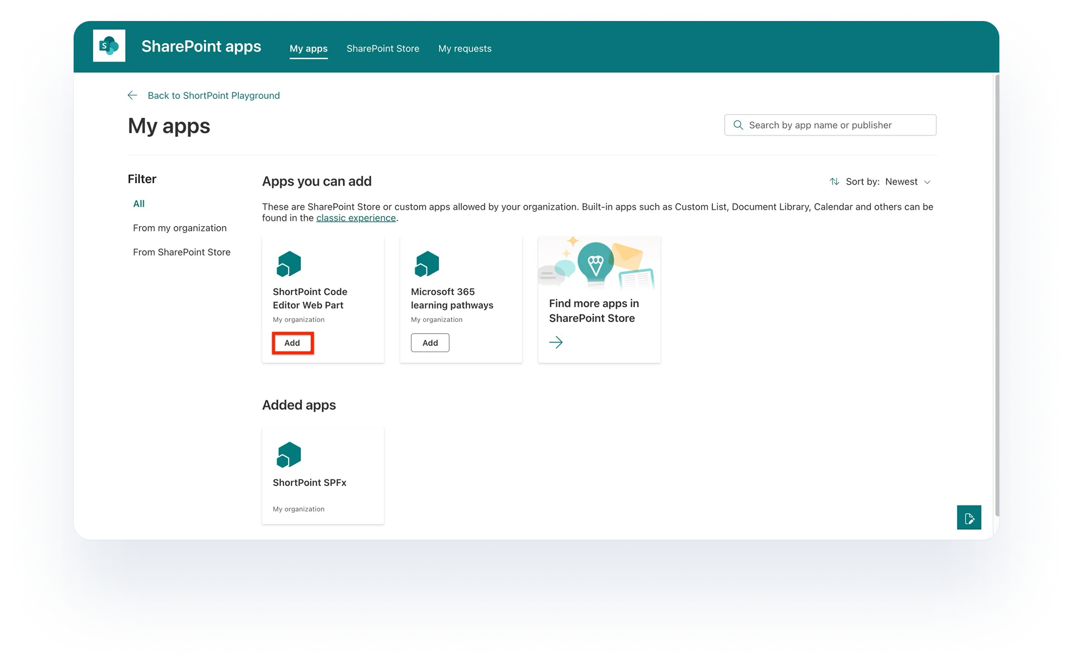Click Microsoft 365 learning pathways icon
Viewport: 1073px width, 666px height.
pyautogui.click(x=427, y=264)
